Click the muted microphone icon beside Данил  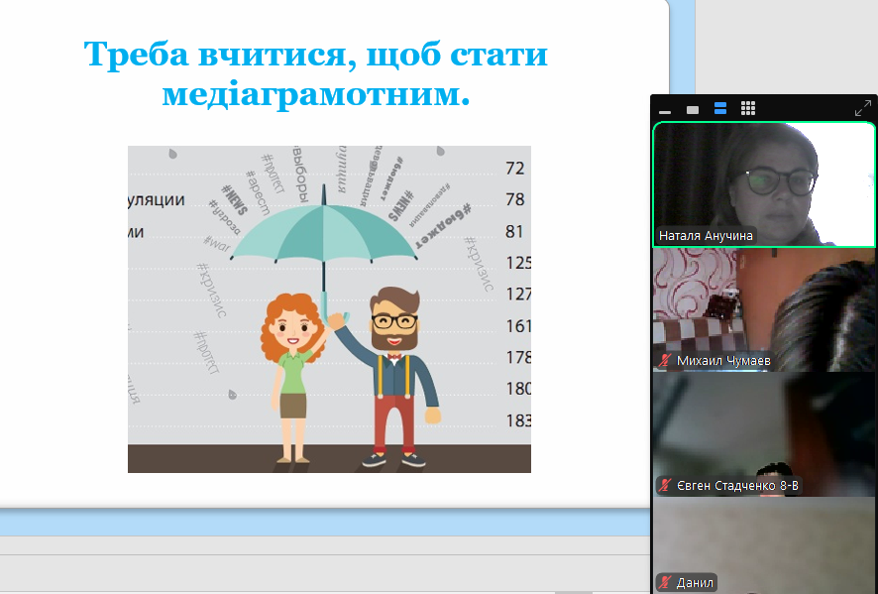pos(665,583)
